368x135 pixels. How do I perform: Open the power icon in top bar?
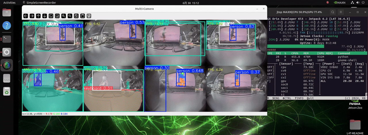(364, 3)
